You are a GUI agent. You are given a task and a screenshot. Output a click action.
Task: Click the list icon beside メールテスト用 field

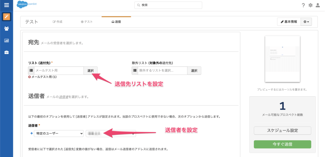coord(31,71)
